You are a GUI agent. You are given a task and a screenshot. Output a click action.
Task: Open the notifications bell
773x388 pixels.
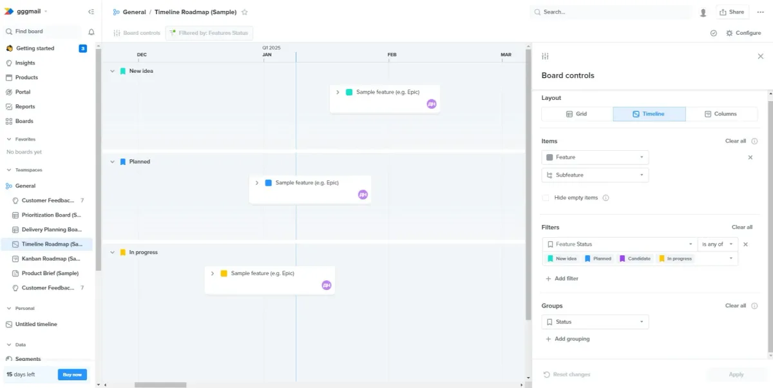pos(91,31)
